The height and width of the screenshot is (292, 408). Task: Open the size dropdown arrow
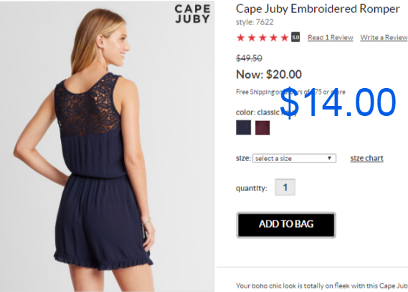click(x=329, y=158)
